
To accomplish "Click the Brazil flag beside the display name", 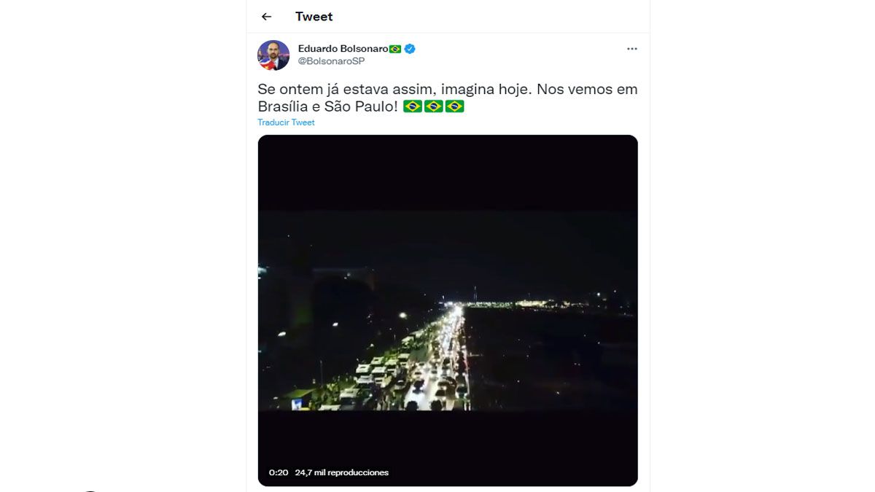I will [395, 49].
